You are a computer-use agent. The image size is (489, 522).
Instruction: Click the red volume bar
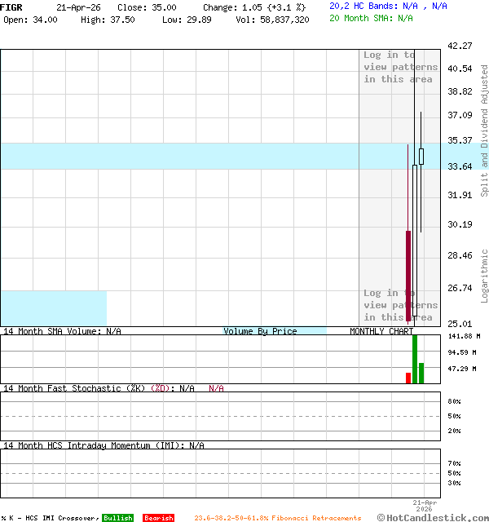[408, 378]
